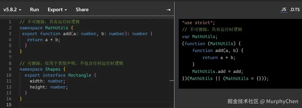The image size is (302, 108).
Task: Click 'Rectangle' interface name on line 10
Action: click(x=79, y=75)
